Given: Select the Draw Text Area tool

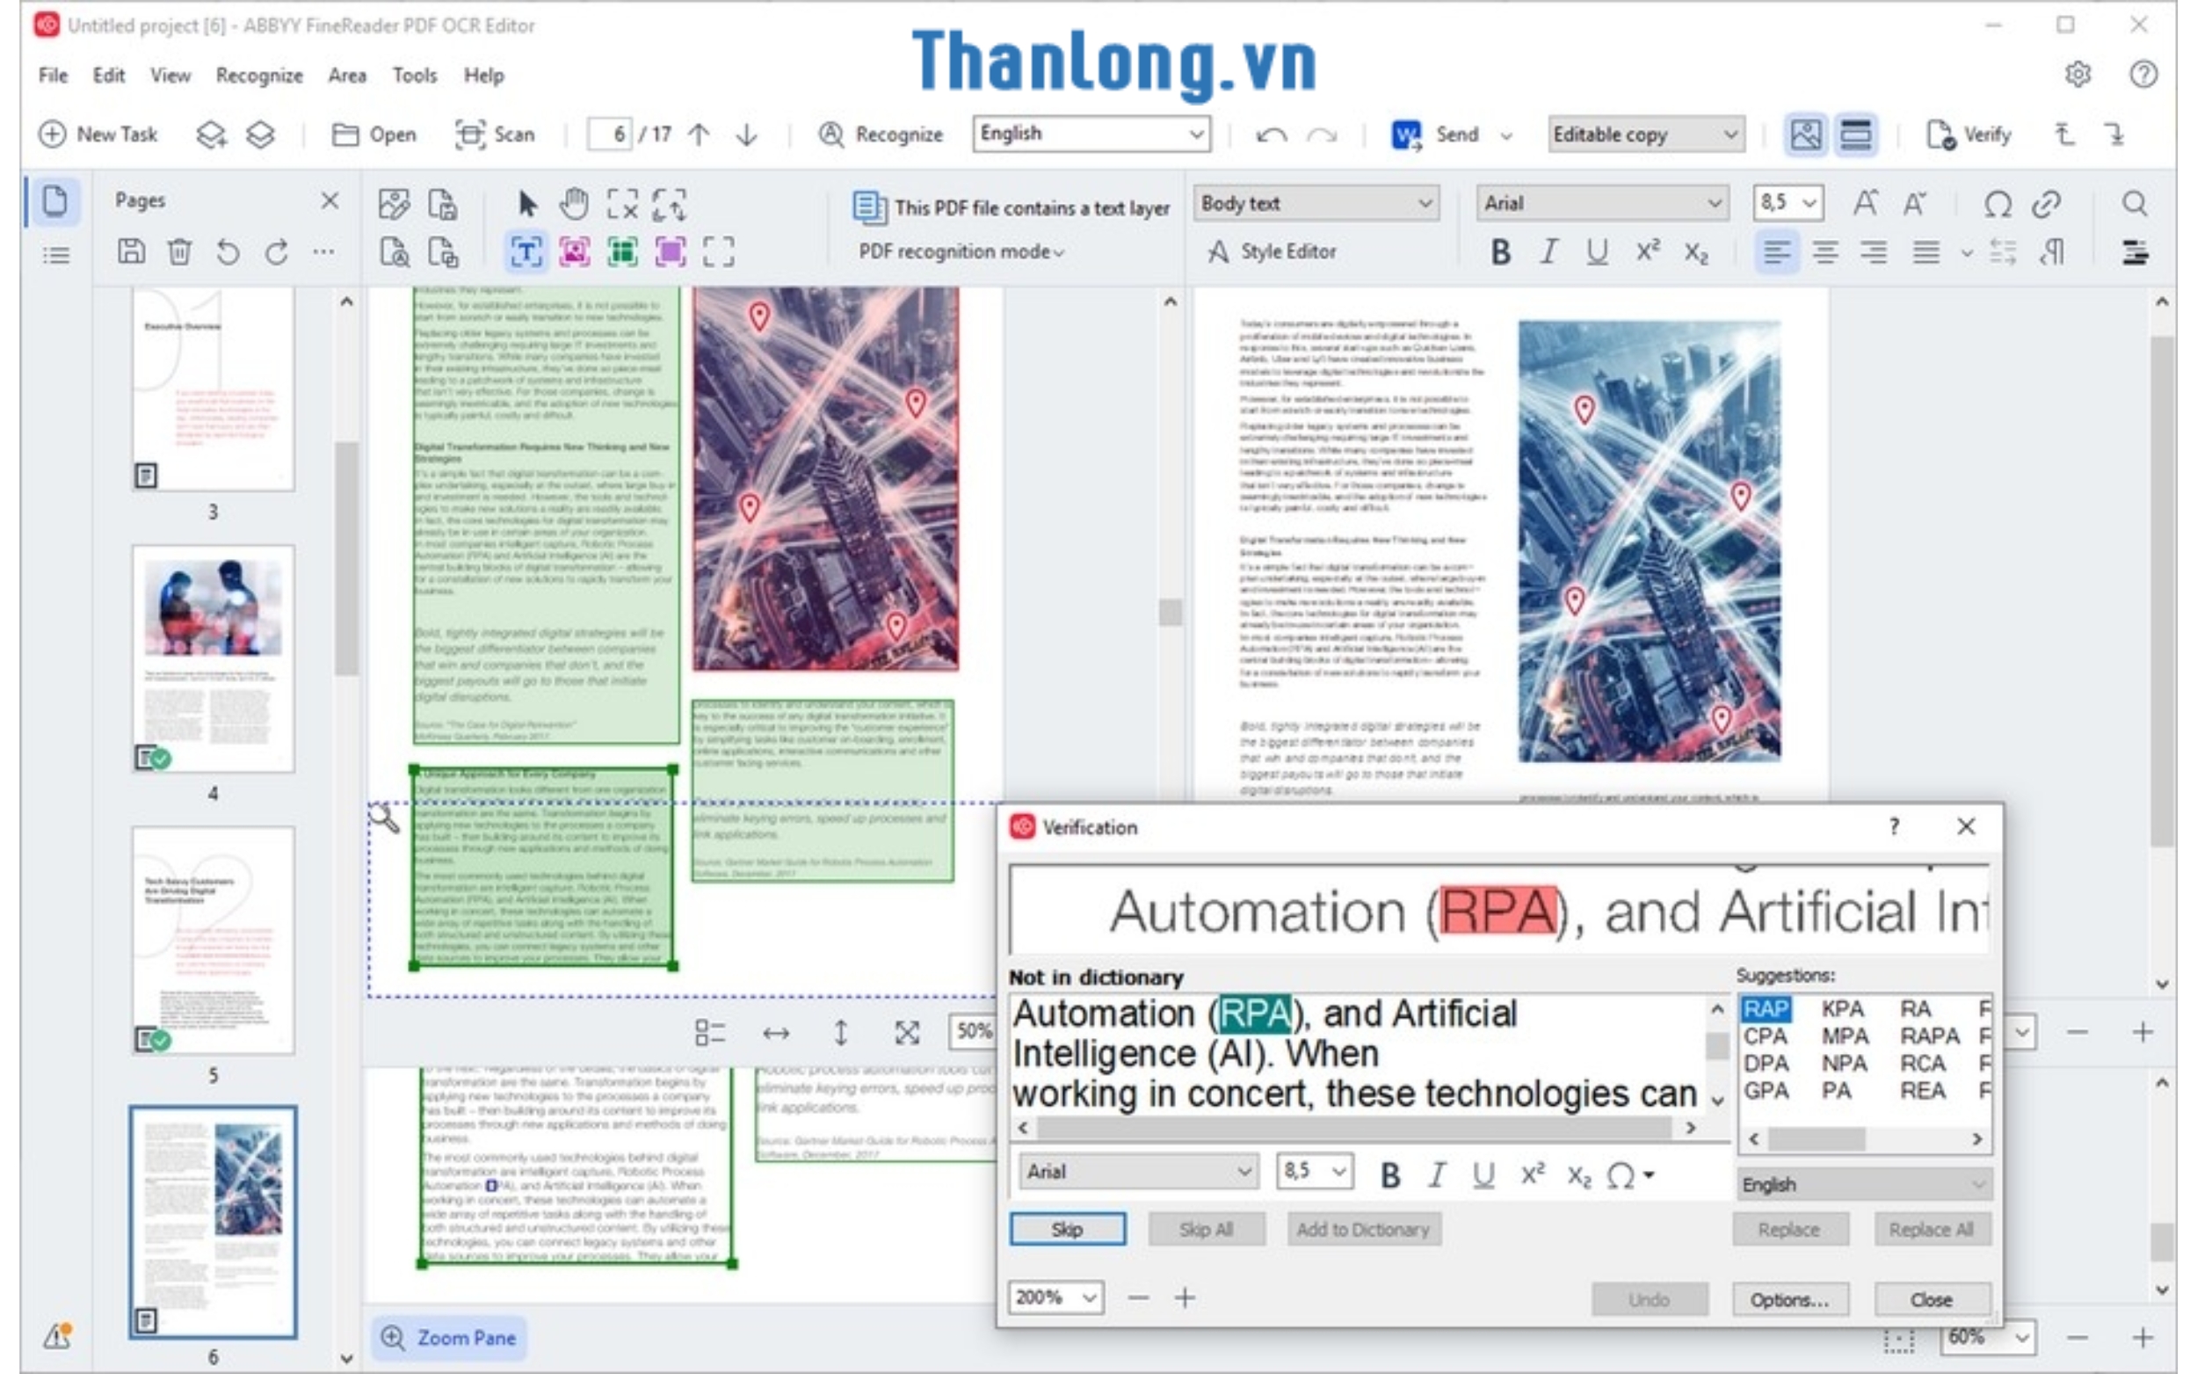Looking at the screenshot, I should point(526,251).
